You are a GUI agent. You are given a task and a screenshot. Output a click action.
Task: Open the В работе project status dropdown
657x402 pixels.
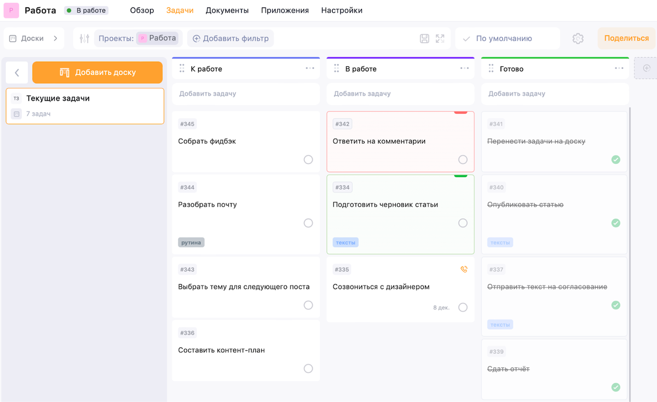tap(86, 10)
